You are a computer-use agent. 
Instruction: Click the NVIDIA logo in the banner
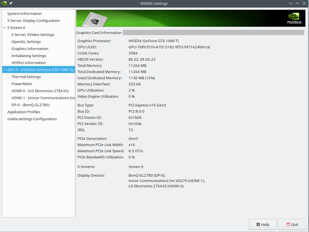[294, 18]
